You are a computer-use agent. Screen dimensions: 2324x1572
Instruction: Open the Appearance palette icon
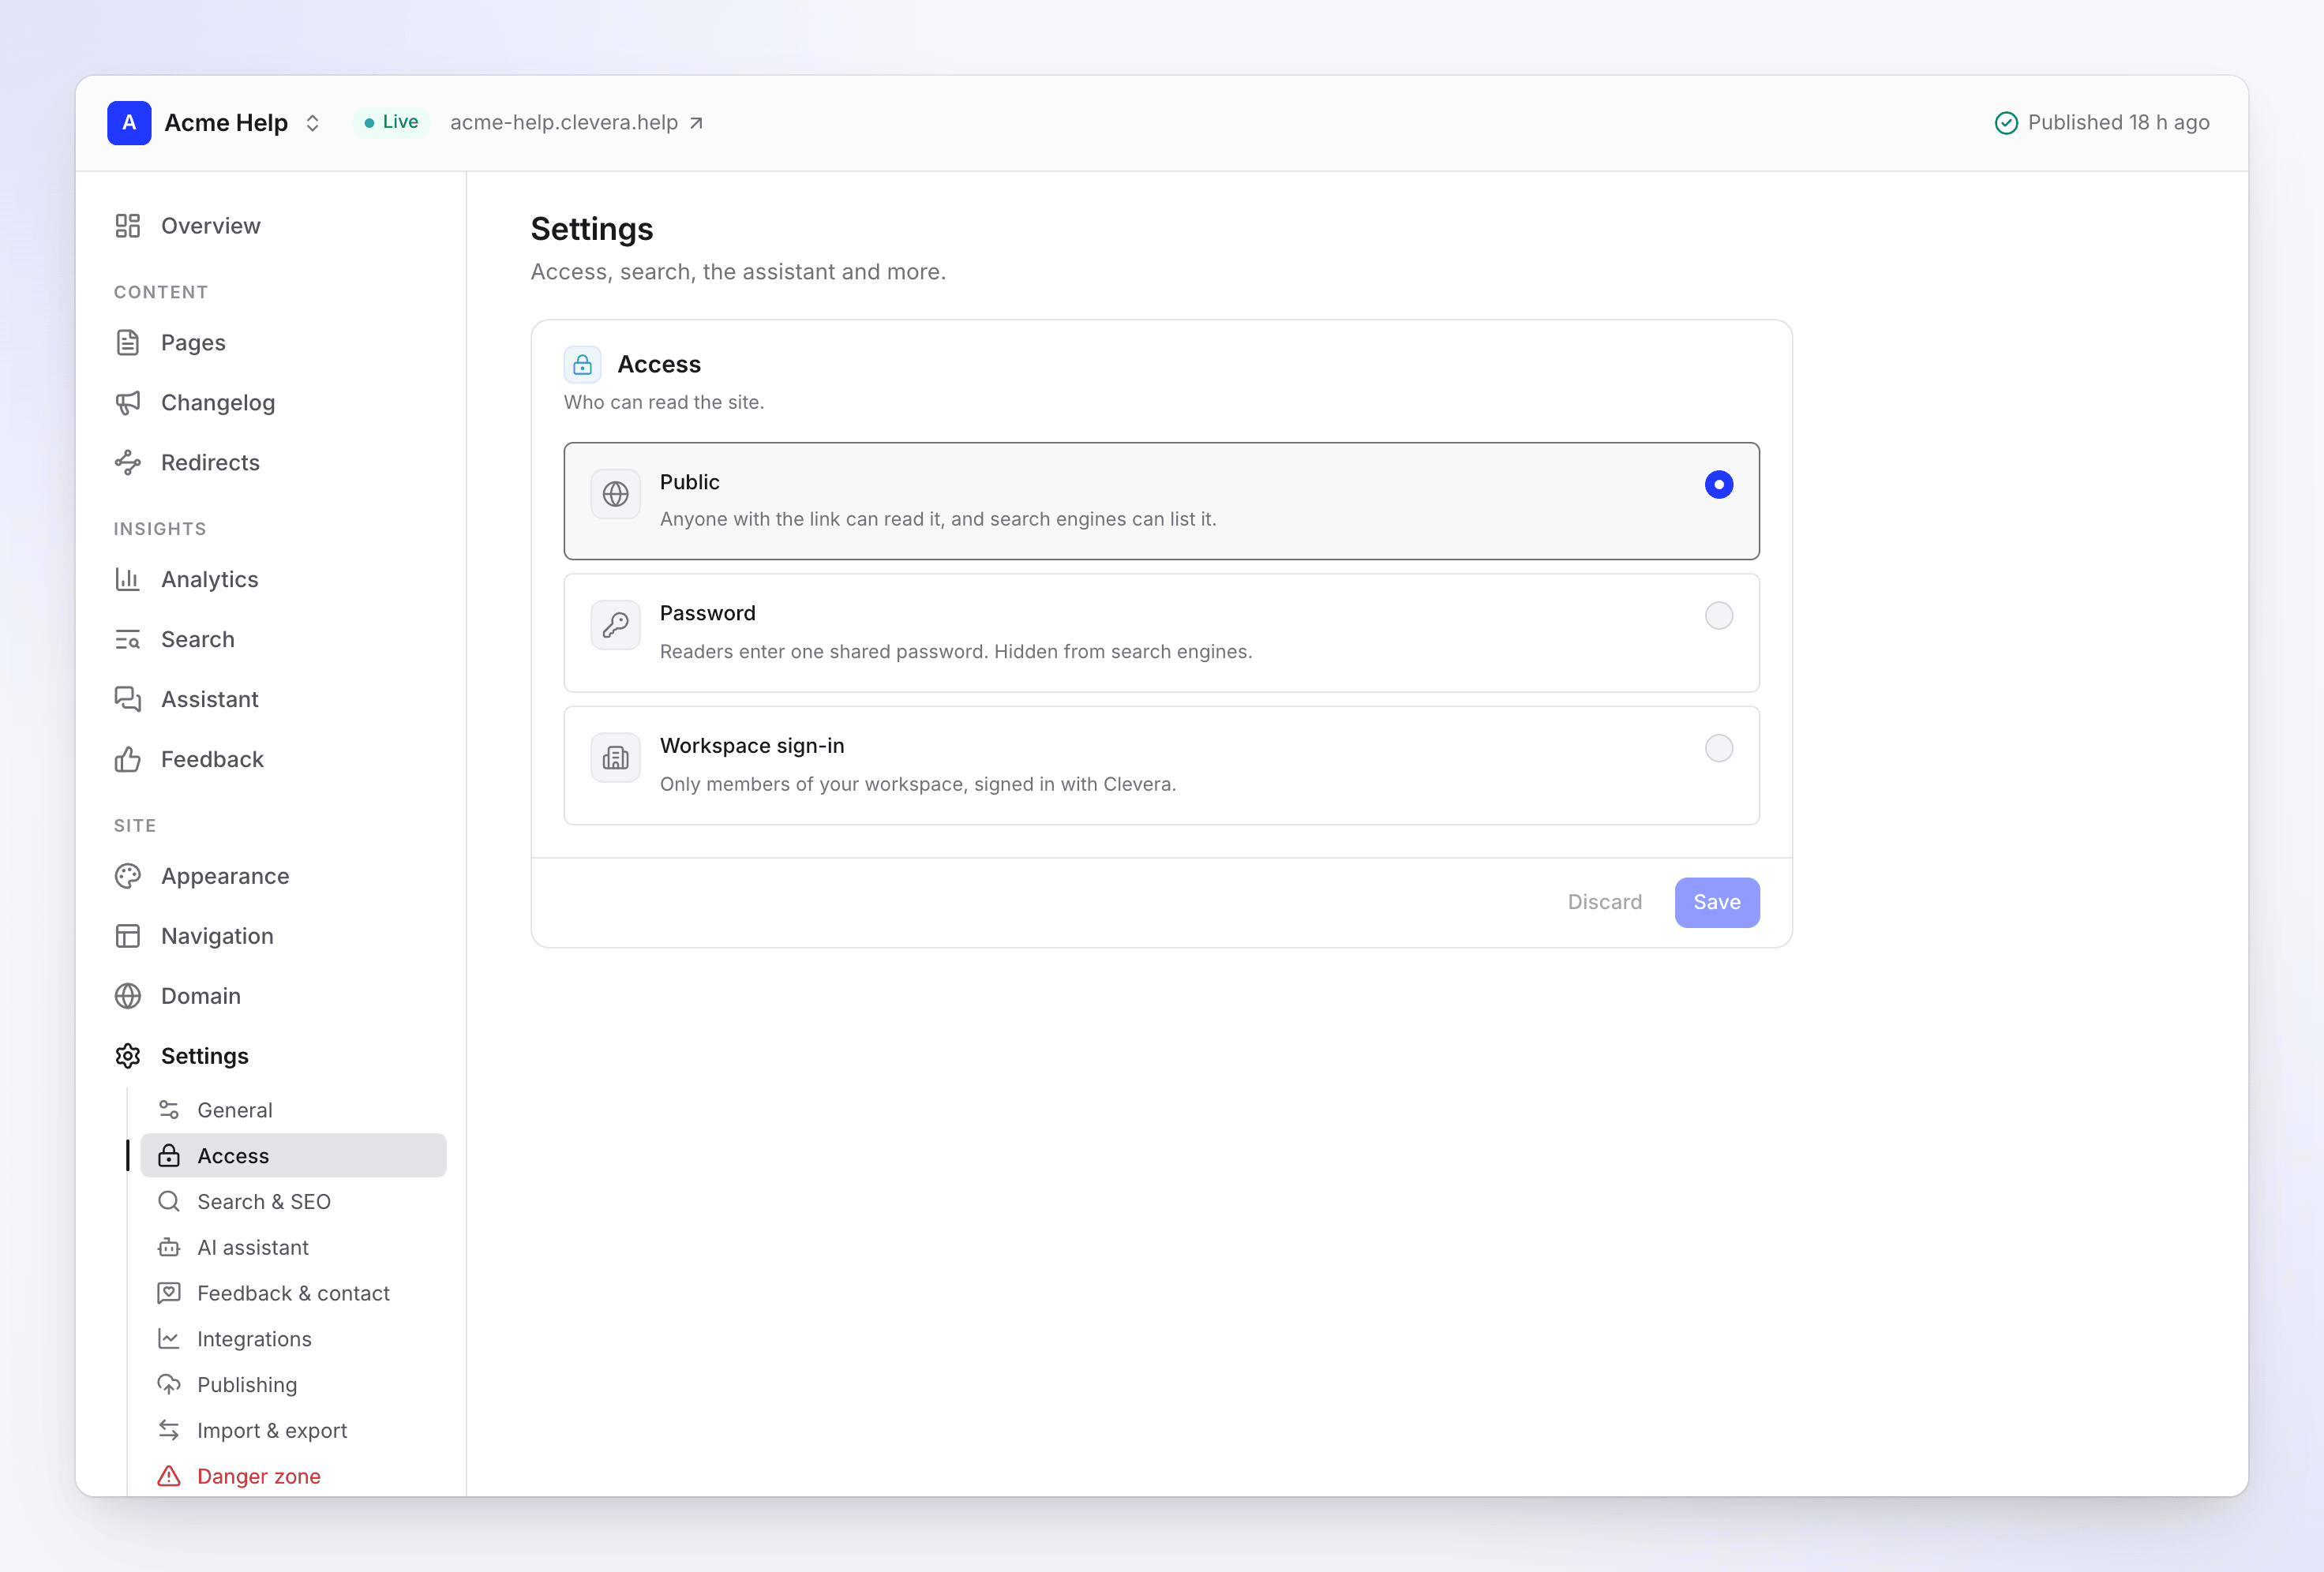128,877
